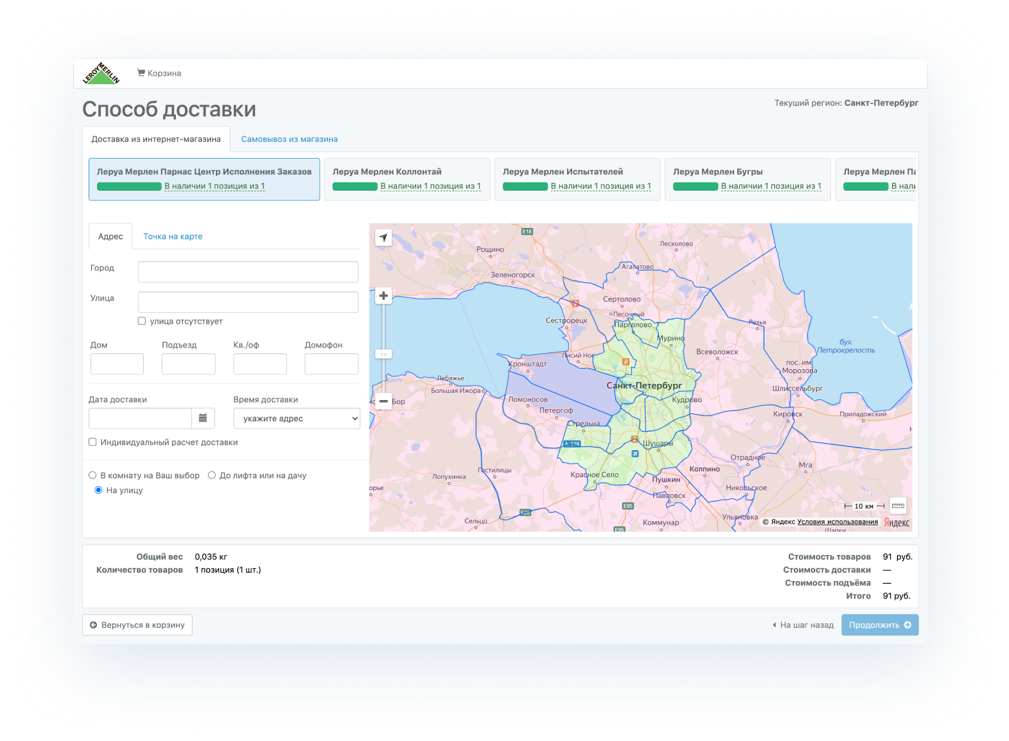Enable Индивидуальный расчет доставки checkbox

[92, 442]
